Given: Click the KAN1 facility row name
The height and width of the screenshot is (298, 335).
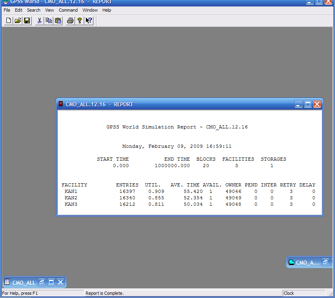Looking at the screenshot, I should click(x=71, y=191).
